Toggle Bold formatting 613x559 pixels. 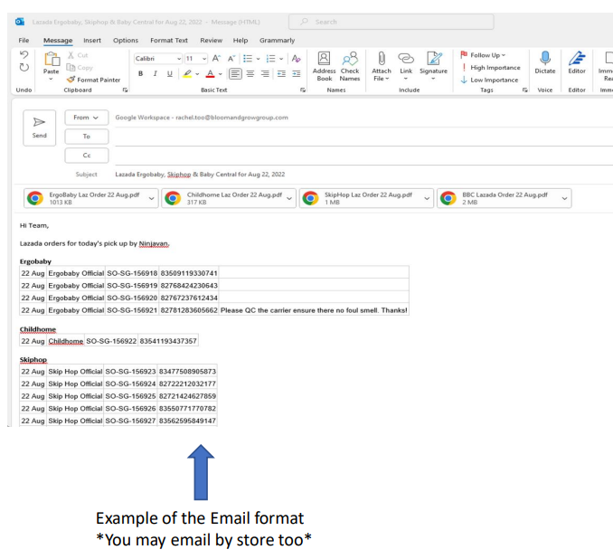pyautogui.click(x=141, y=73)
